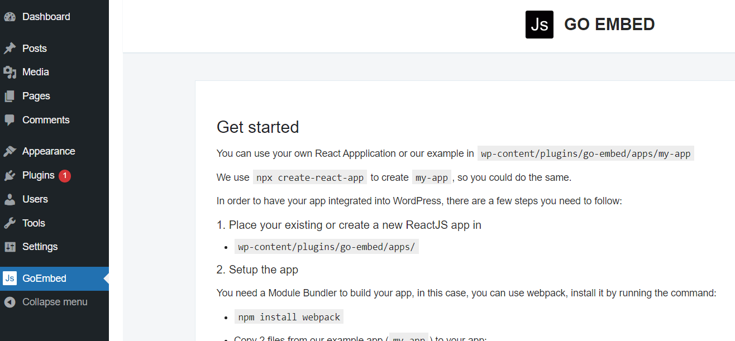Click the Appearance paintbrush icon
Screen dimensions: 735x341
9,151
